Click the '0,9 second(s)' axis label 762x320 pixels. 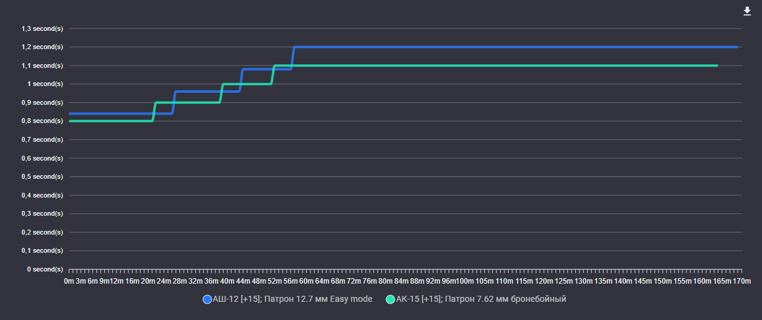pos(42,102)
